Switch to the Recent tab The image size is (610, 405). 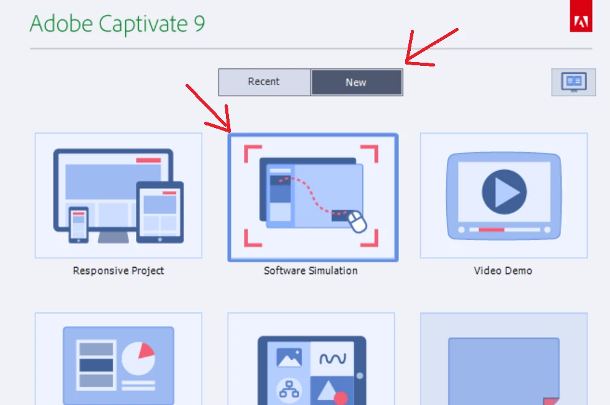coord(264,82)
